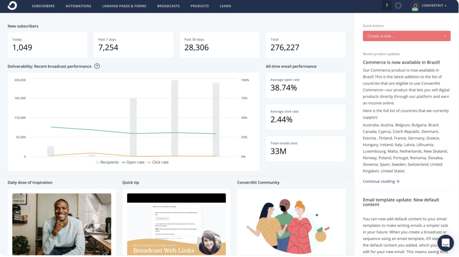This screenshot has width=459, height=257.
Task: Click the 'Recent product updates' label
Action: coord(381,54)
